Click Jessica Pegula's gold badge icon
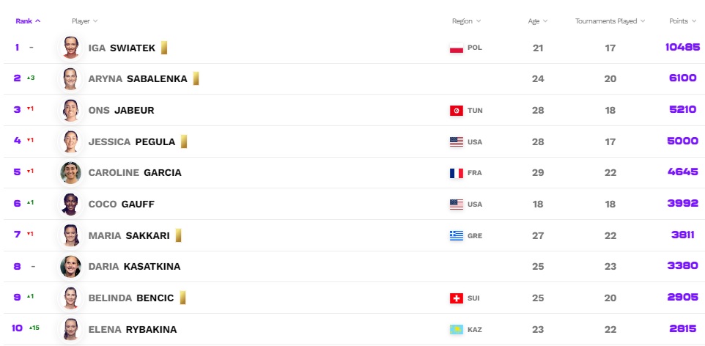 [x=184, y=141]
